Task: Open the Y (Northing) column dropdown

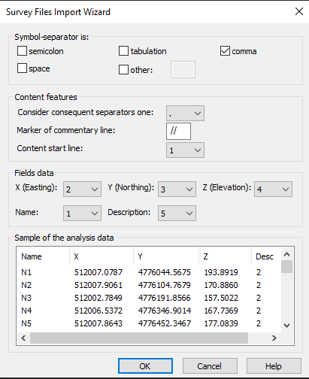Action: point(177,189)
